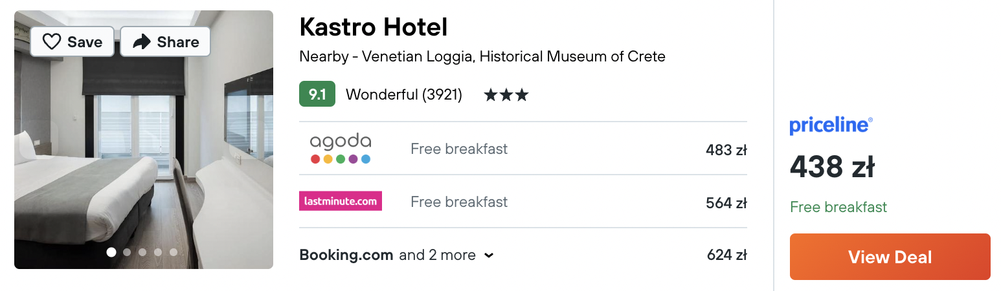Click the Priceline 438 zł price

pos(832,168)
